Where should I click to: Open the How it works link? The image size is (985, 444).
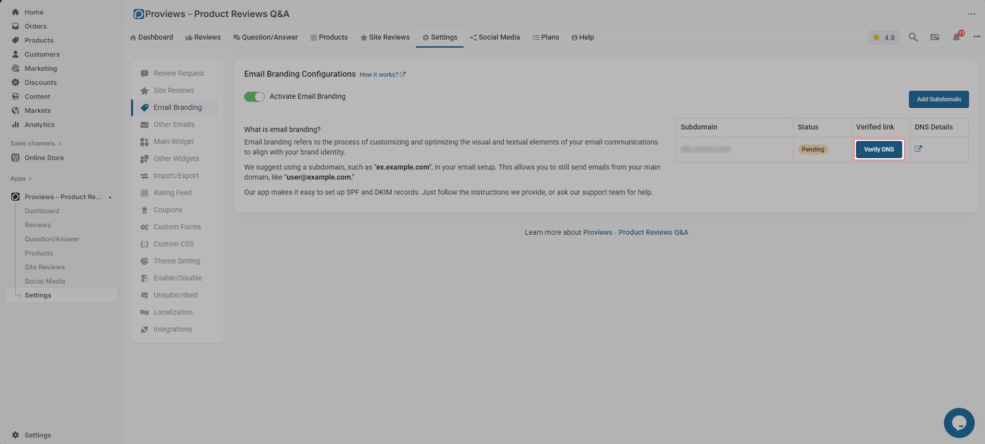[382, 75]
